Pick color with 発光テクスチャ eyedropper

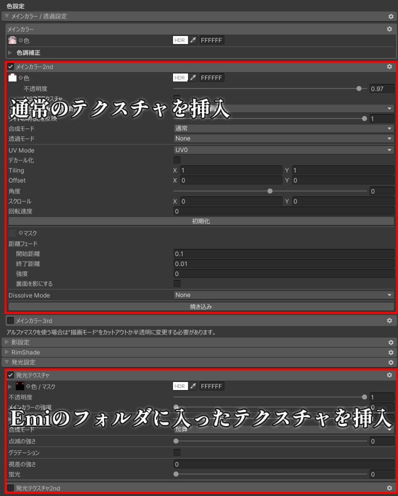click(193, 386)
